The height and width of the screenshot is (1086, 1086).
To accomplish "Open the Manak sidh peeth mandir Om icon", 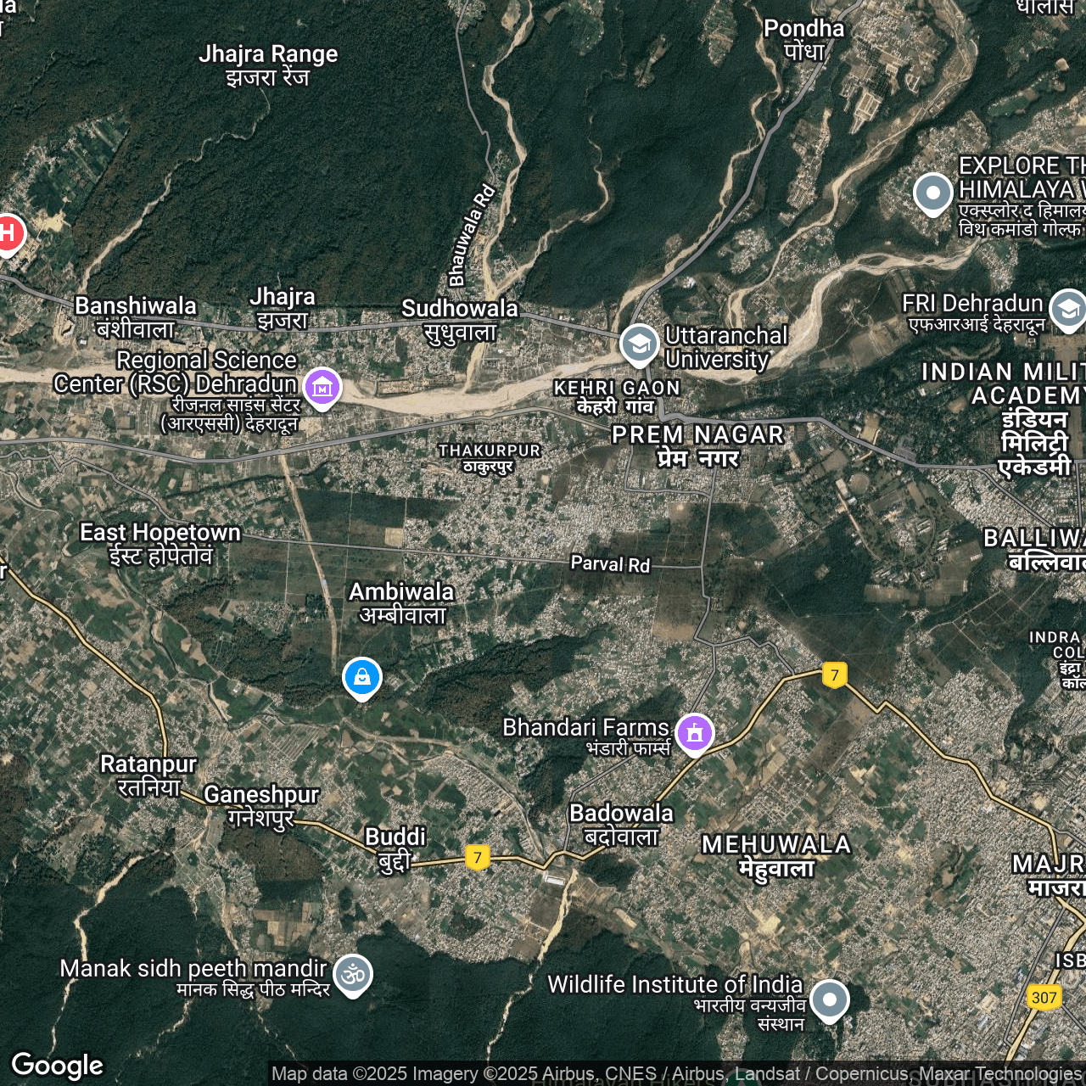I will [x=353, y=974].
